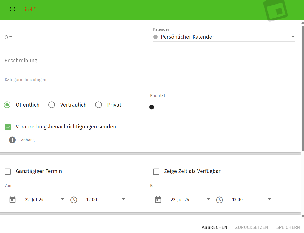Click ABBRECHEN to cancel the appointment
Image resolution: width=304 pixels, height=233 pixels.
click(x=214, y=227)
